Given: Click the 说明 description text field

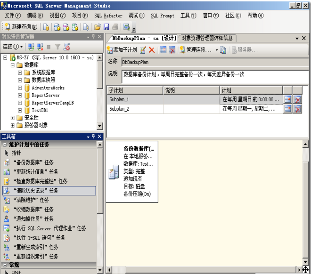Looking at the screenshot, I should click(215, 76).
